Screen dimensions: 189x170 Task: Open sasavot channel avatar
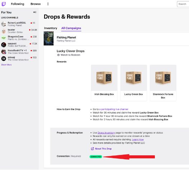tap(4, 45)
